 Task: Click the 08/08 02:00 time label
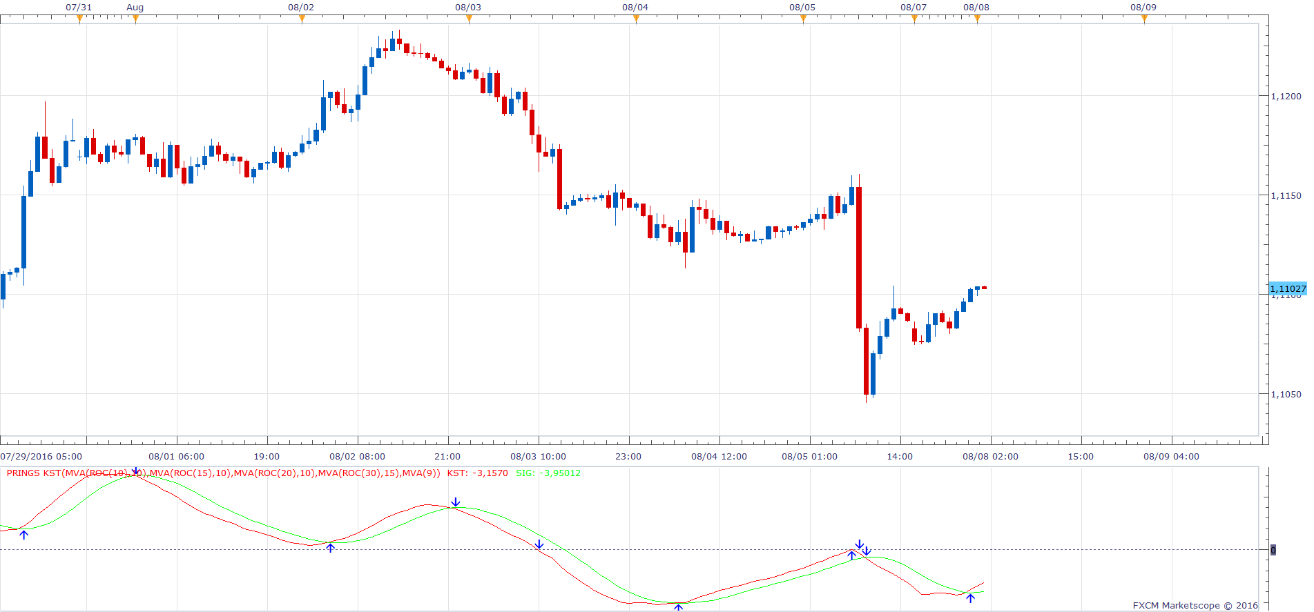(990, 457)
